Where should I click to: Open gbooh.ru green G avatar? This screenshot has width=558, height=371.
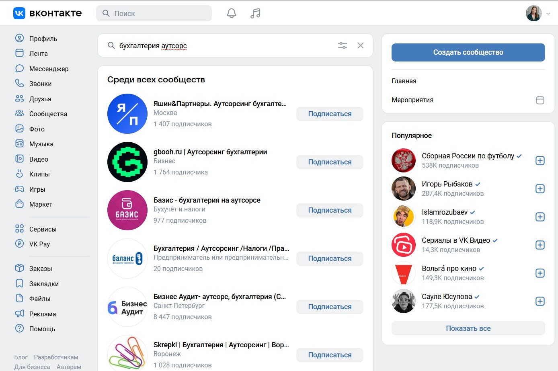[x=127, y=162]
